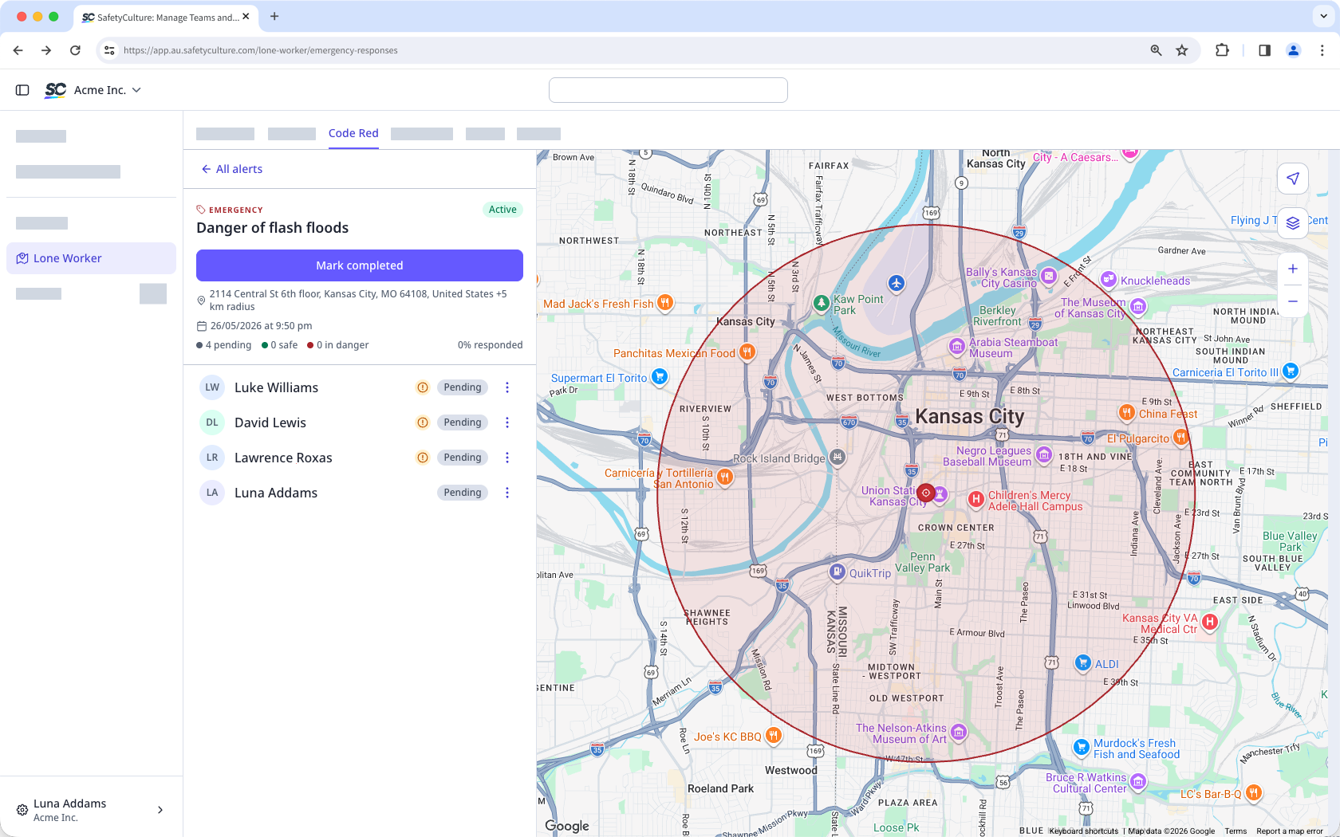This screenshot has width=1340, height=837.
Task: Click the map locate-me arrow button
Action: 1293,179
